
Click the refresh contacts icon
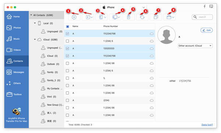point(142,17)
